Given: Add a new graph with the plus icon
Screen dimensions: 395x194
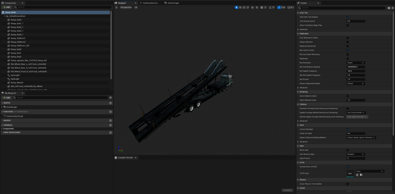Looking at the screenshot, I should pyautogui.click(x=111, y=103).
